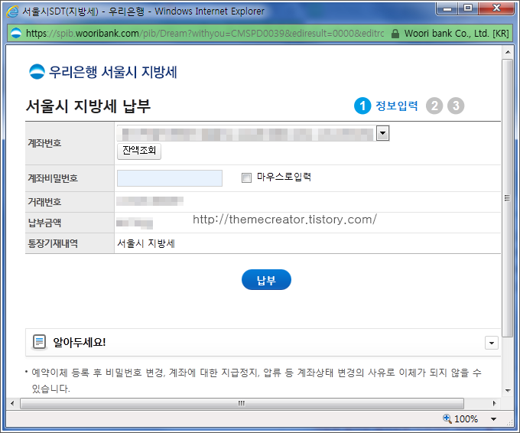Click the 통장기재내역 row label
This screenshot has height=433, width=520.
pos(53,243)
